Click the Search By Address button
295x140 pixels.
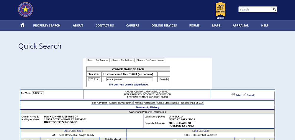coord(123,60)
